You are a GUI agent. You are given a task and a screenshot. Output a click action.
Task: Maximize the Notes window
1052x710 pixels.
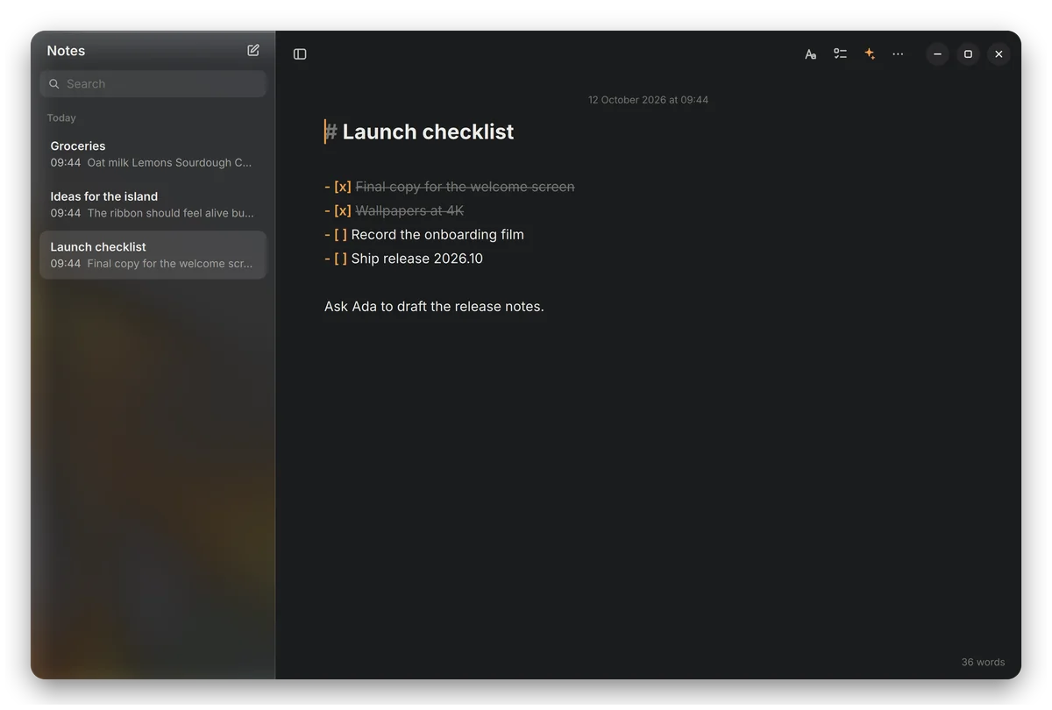968,54
